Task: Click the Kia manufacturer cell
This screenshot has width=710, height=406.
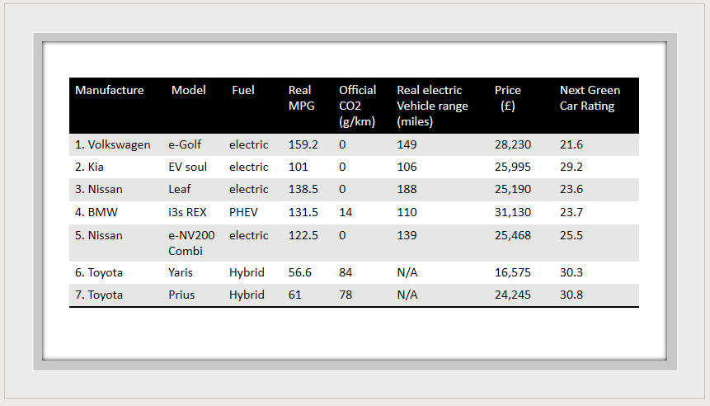Action: click(x=90, y=167)
